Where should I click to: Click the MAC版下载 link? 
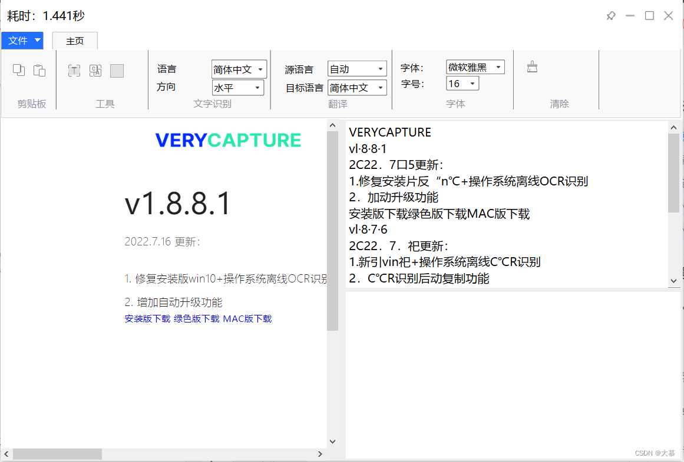[247, 318]
